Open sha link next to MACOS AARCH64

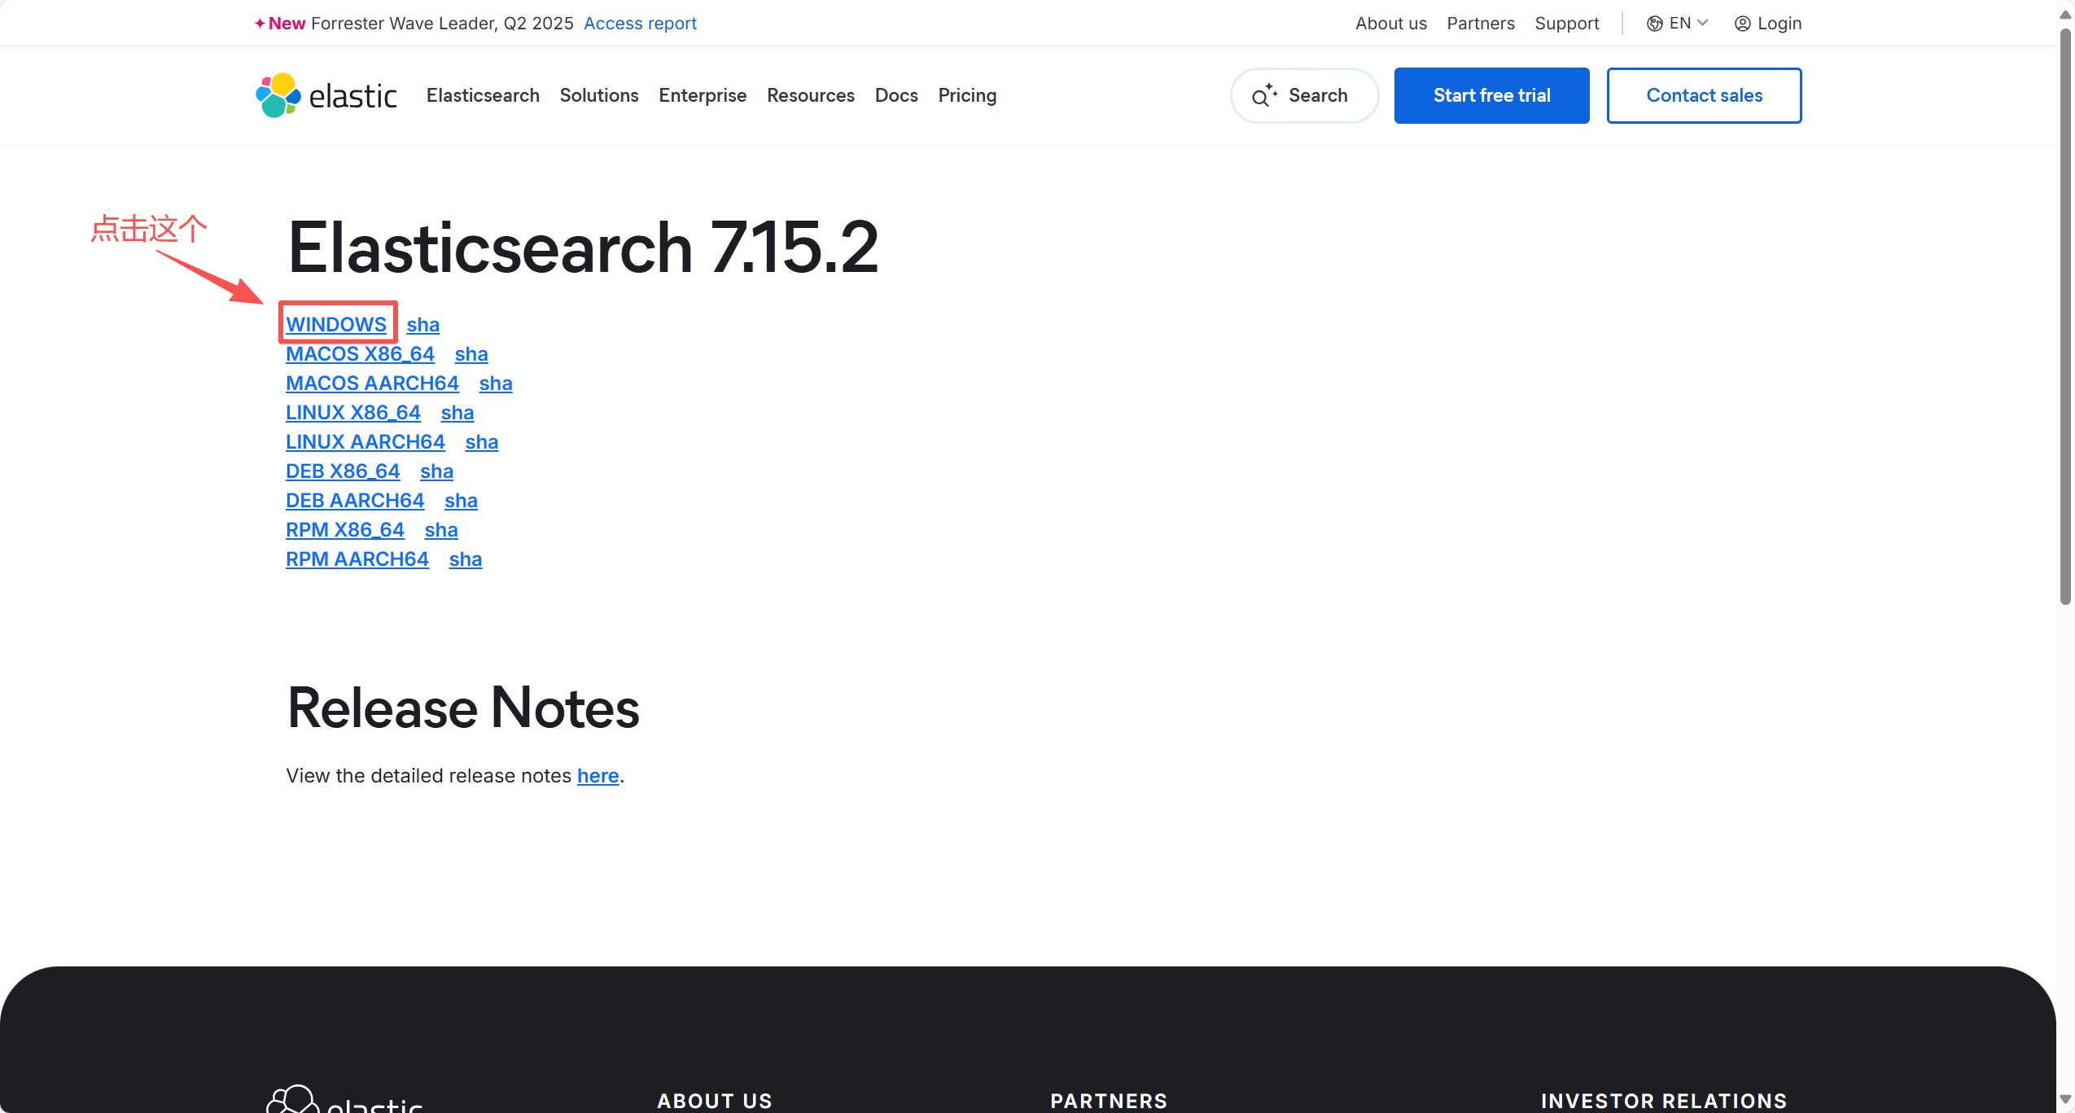(495, 383)
